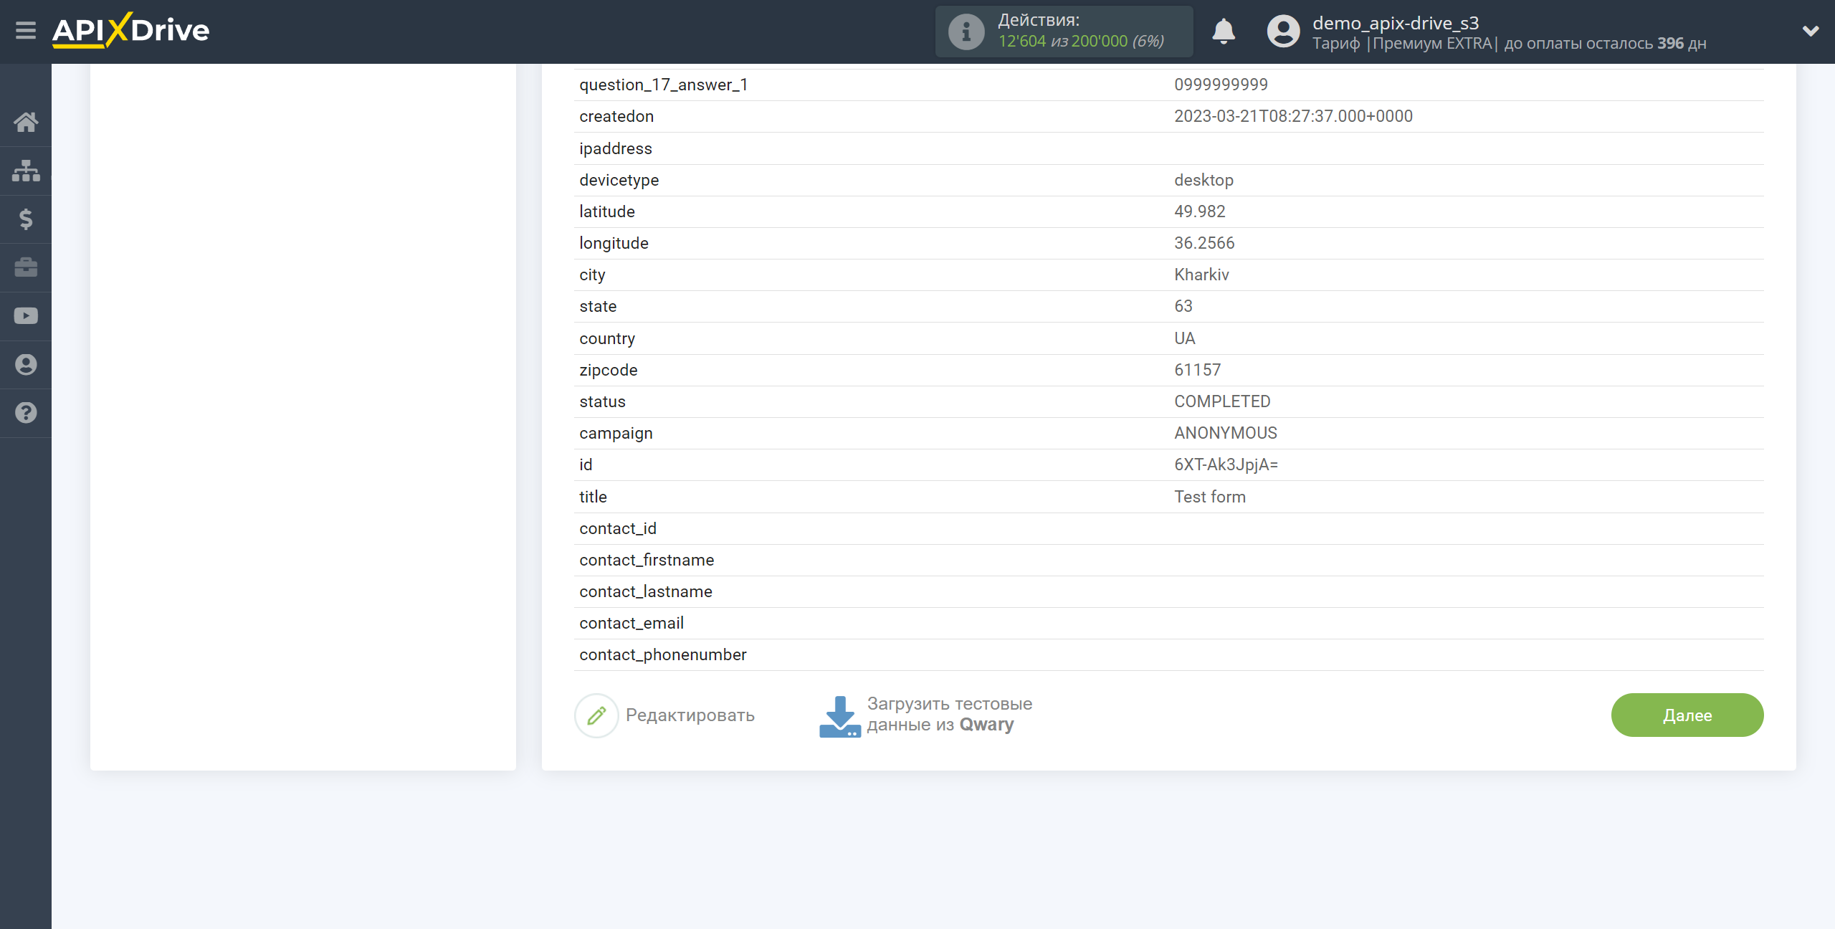Image resolution: width=1835 pixels, height=929 pixels.
Task: Select the createdon timestamp value
Action: point(1293,116)
